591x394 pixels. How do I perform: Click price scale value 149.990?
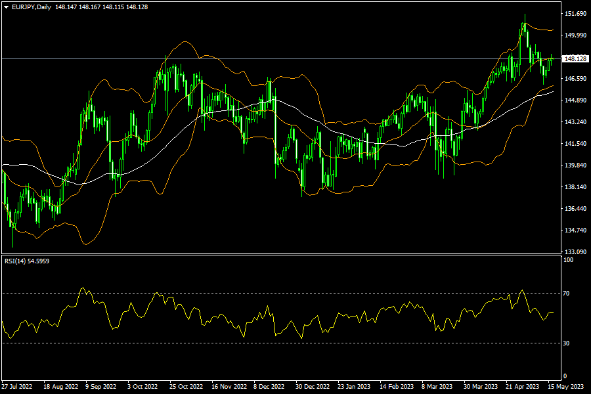pos(575,35)
